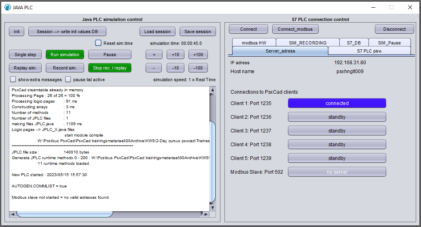
Task: Click the Connect_modbus button
Action: pos(295,29)
